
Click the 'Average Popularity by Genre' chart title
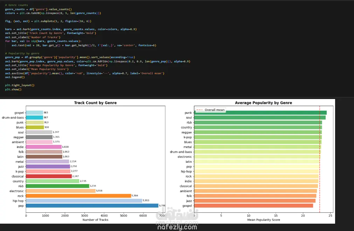[x=263, y=103]
